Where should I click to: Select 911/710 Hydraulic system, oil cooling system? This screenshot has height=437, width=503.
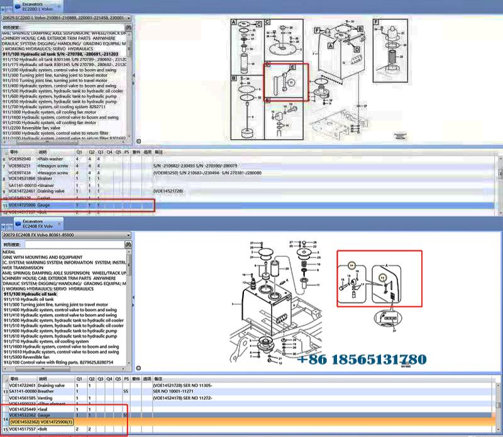(x=46, y=341)
